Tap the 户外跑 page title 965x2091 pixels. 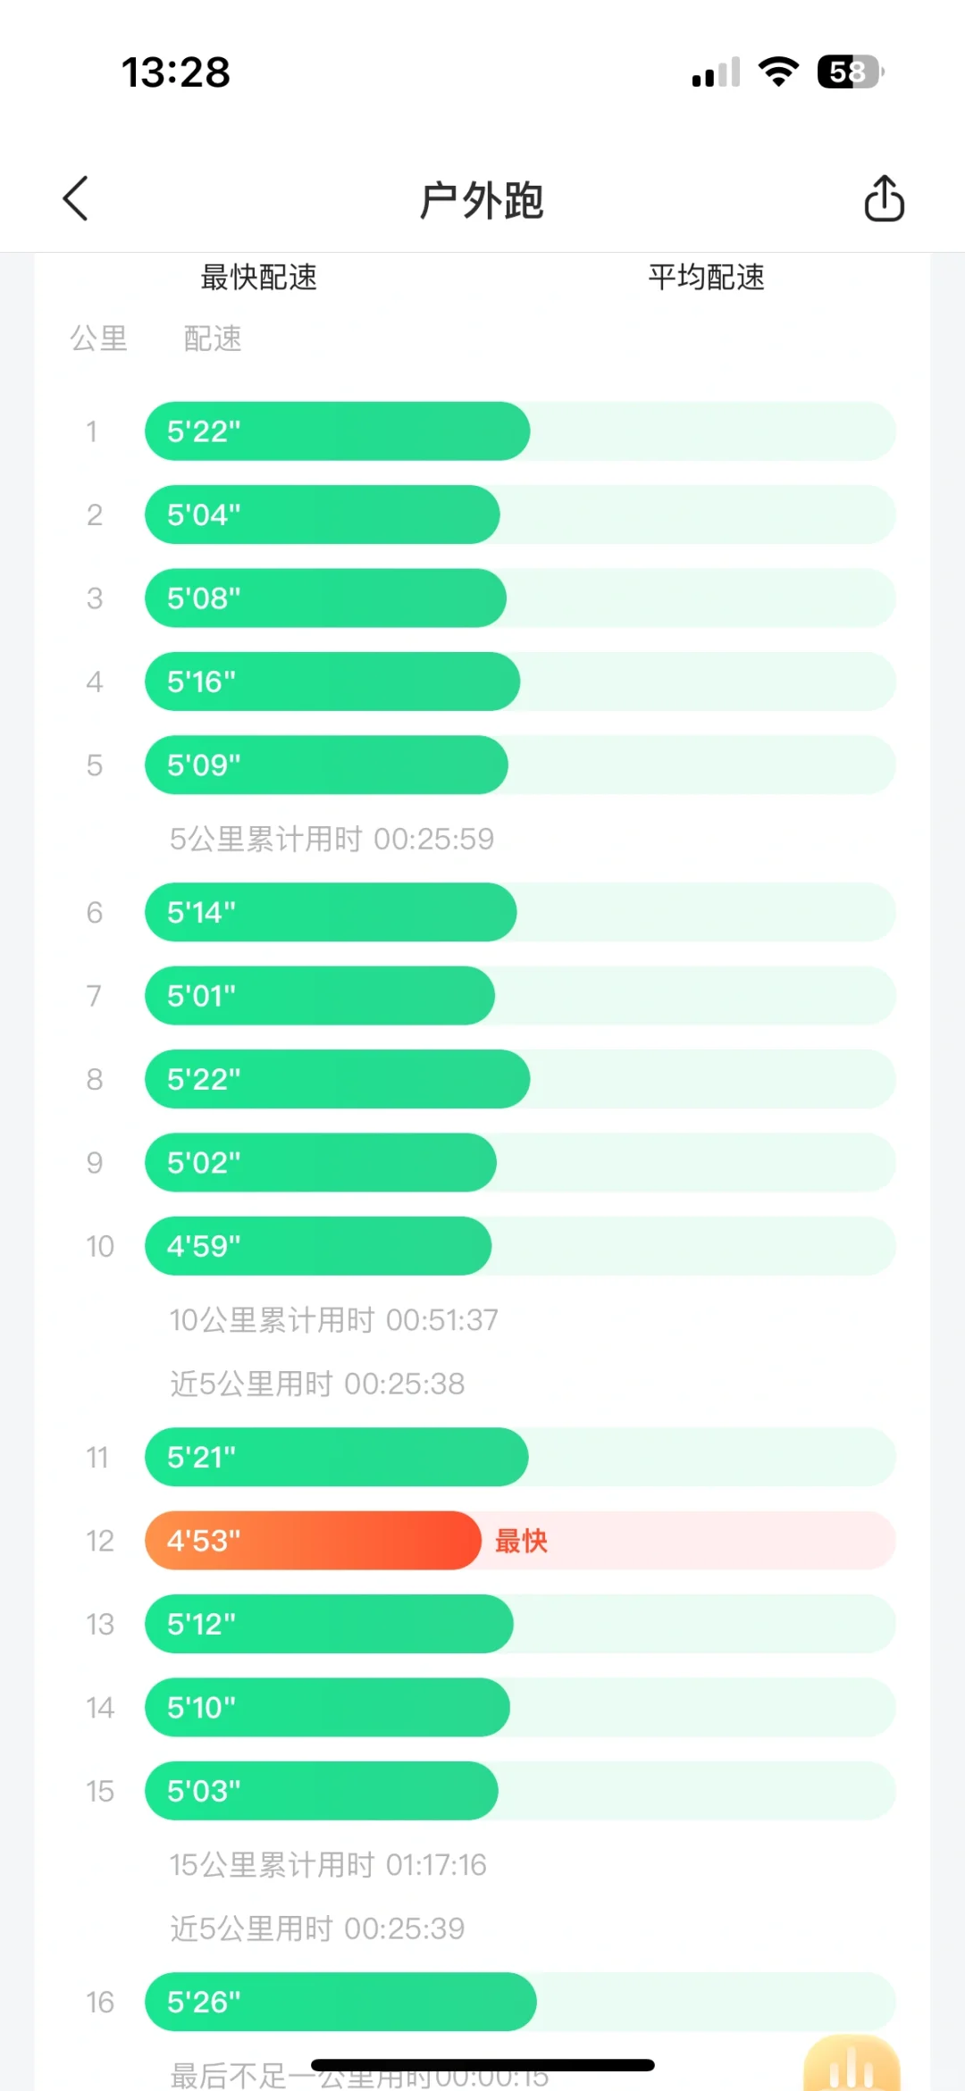coord(482,200)
